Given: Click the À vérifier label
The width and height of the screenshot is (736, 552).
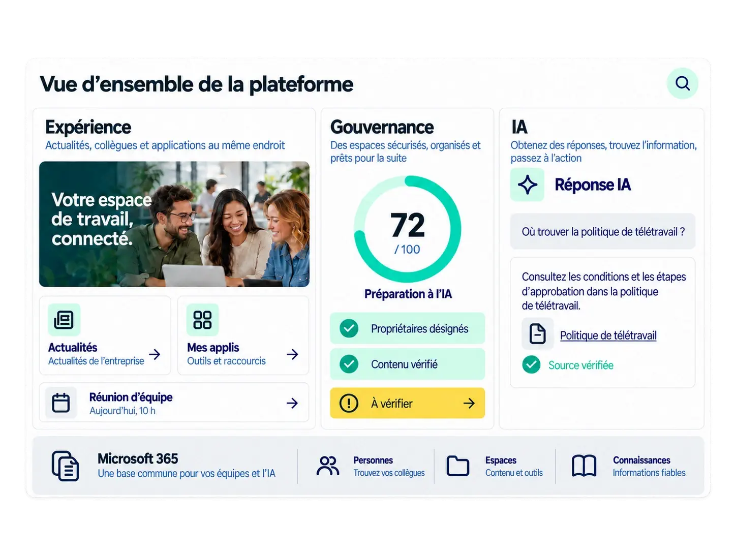Looking at the screenshot, I should click(x=391, y=404).
